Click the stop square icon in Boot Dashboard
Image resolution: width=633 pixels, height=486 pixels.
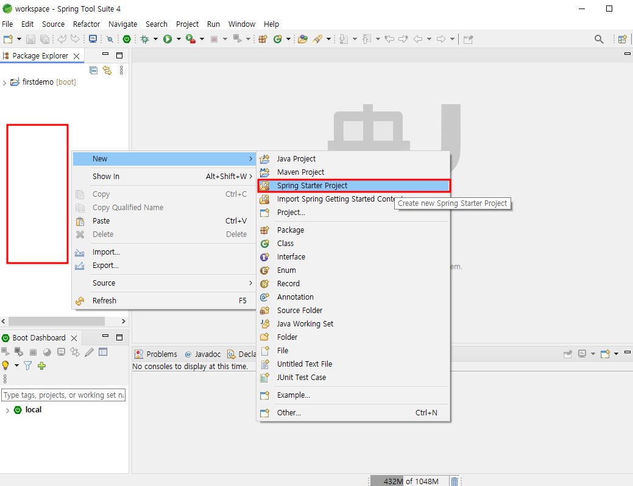[x=33, y=352]
